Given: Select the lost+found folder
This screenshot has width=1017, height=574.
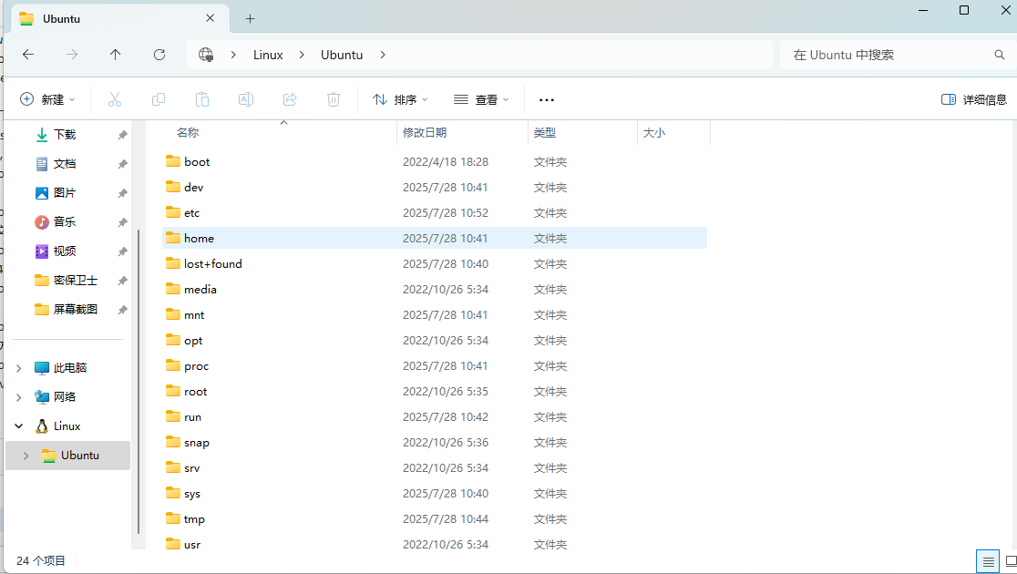Looking at the screenshot, I should pyautogui.click(x=212, y=264).
